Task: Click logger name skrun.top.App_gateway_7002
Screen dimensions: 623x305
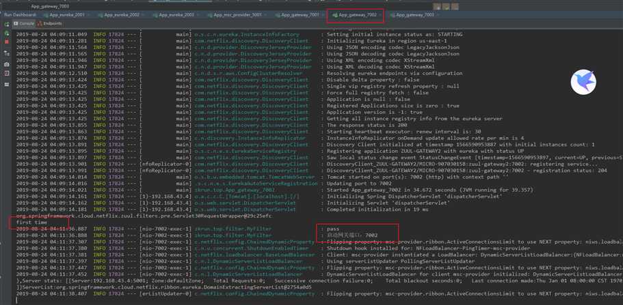Action: pyautogui.click(x=235, y=190)
